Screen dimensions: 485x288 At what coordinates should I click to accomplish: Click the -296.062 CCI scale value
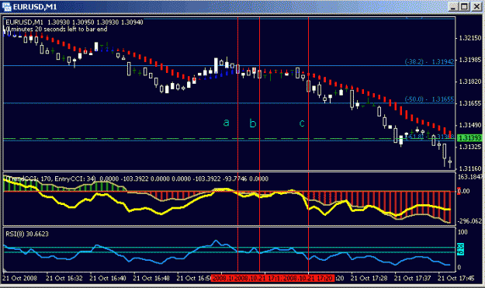[x=469, y=221]
